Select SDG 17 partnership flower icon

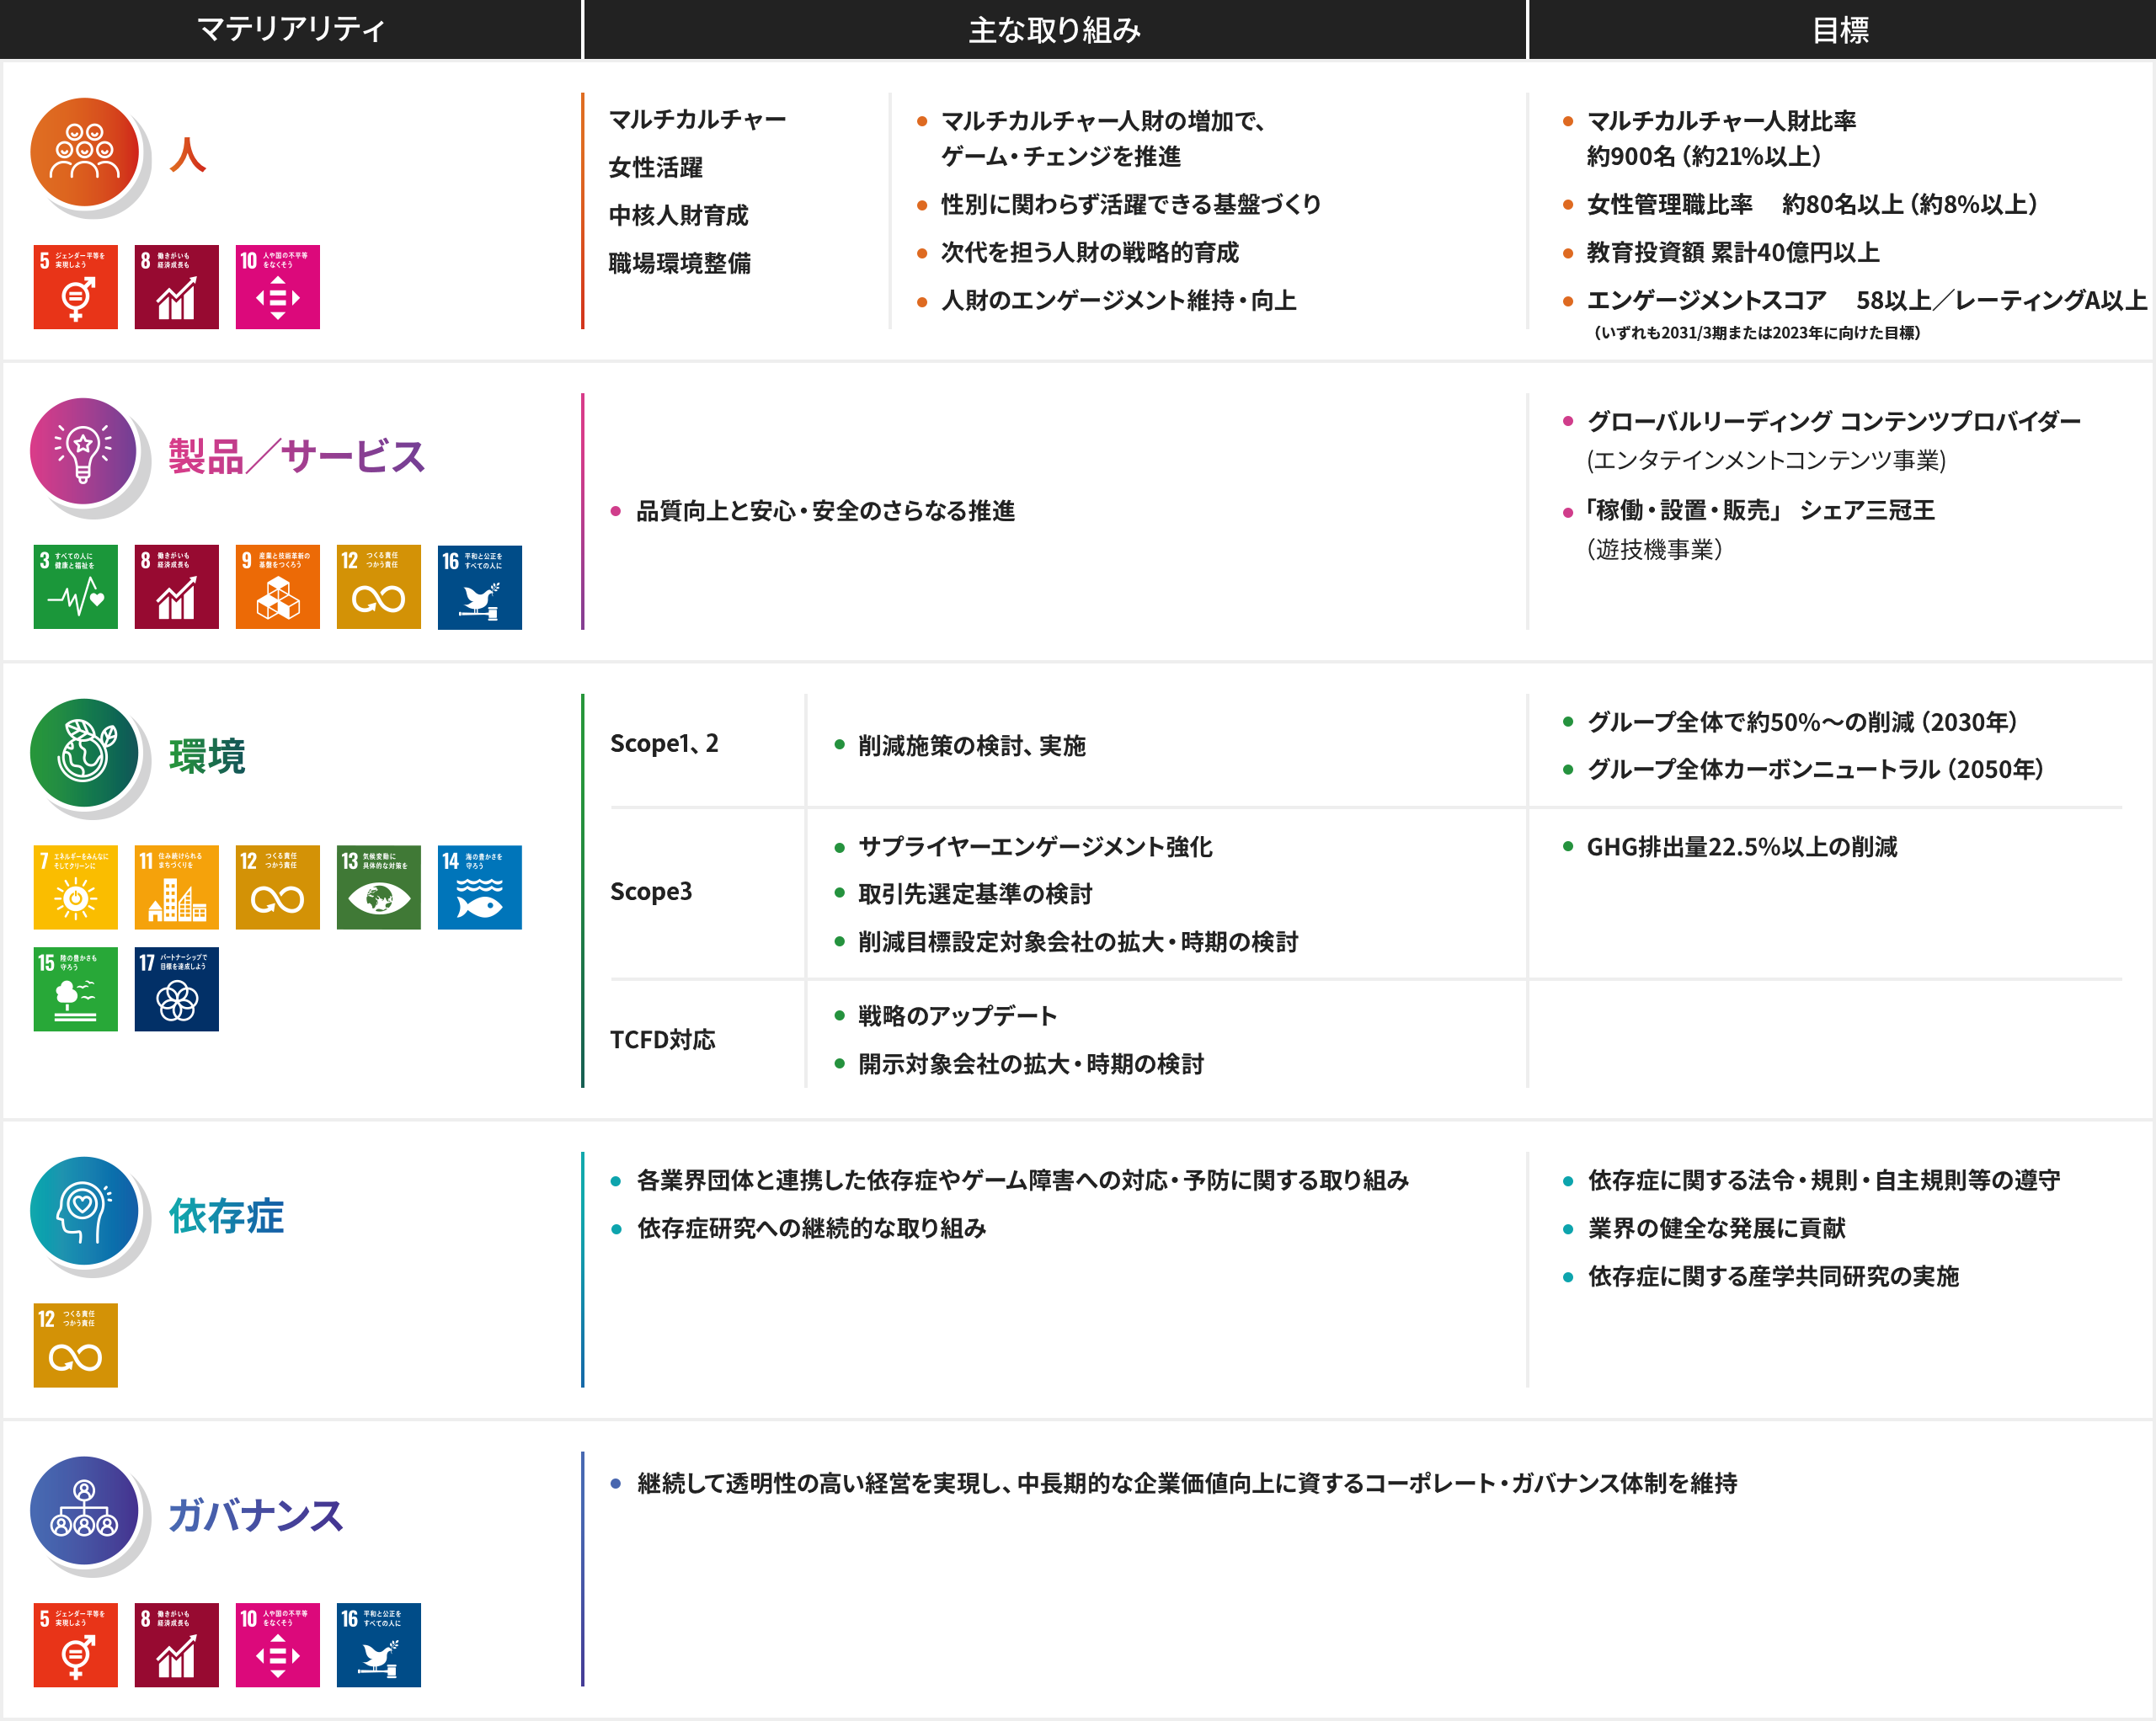point(177,989)
